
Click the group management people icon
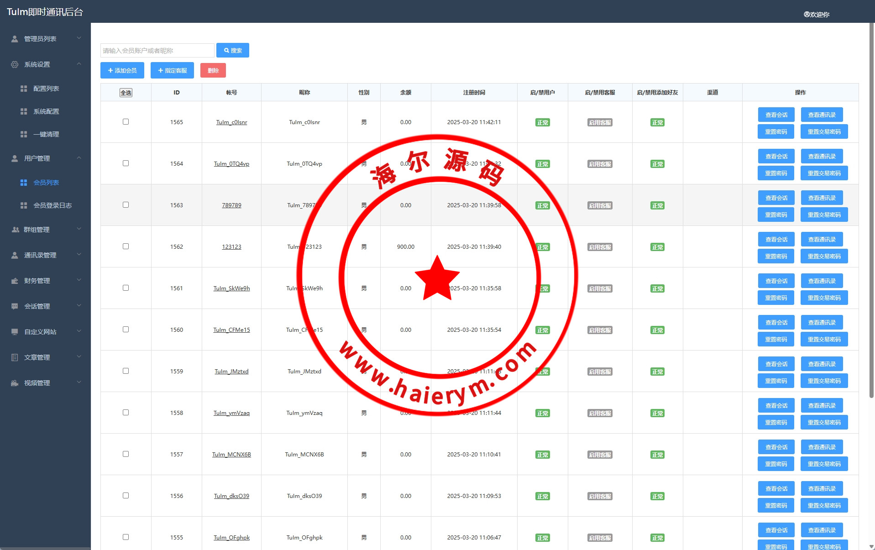[x=15, y=230]
